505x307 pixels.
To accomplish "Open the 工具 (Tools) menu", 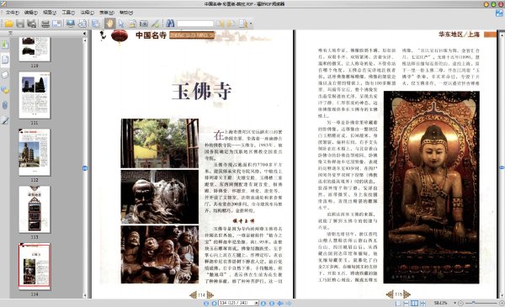I will pos(68,13).
